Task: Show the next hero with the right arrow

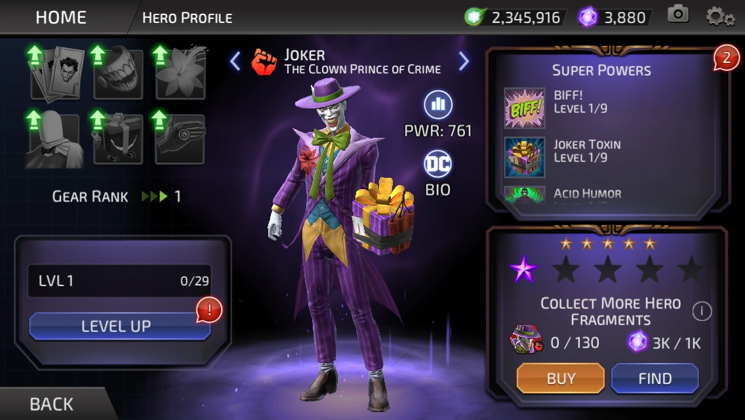Action: (464, 61)
